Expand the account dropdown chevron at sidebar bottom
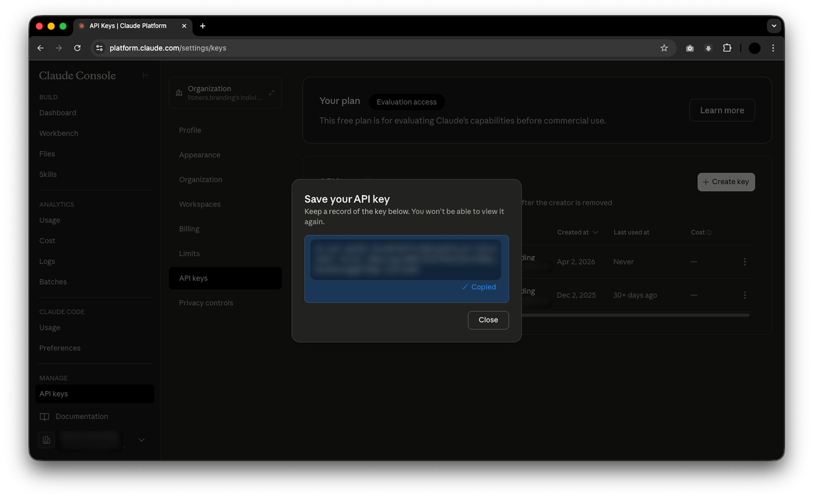Viewport: 813px width, 504px height. (x=141, y=440)
